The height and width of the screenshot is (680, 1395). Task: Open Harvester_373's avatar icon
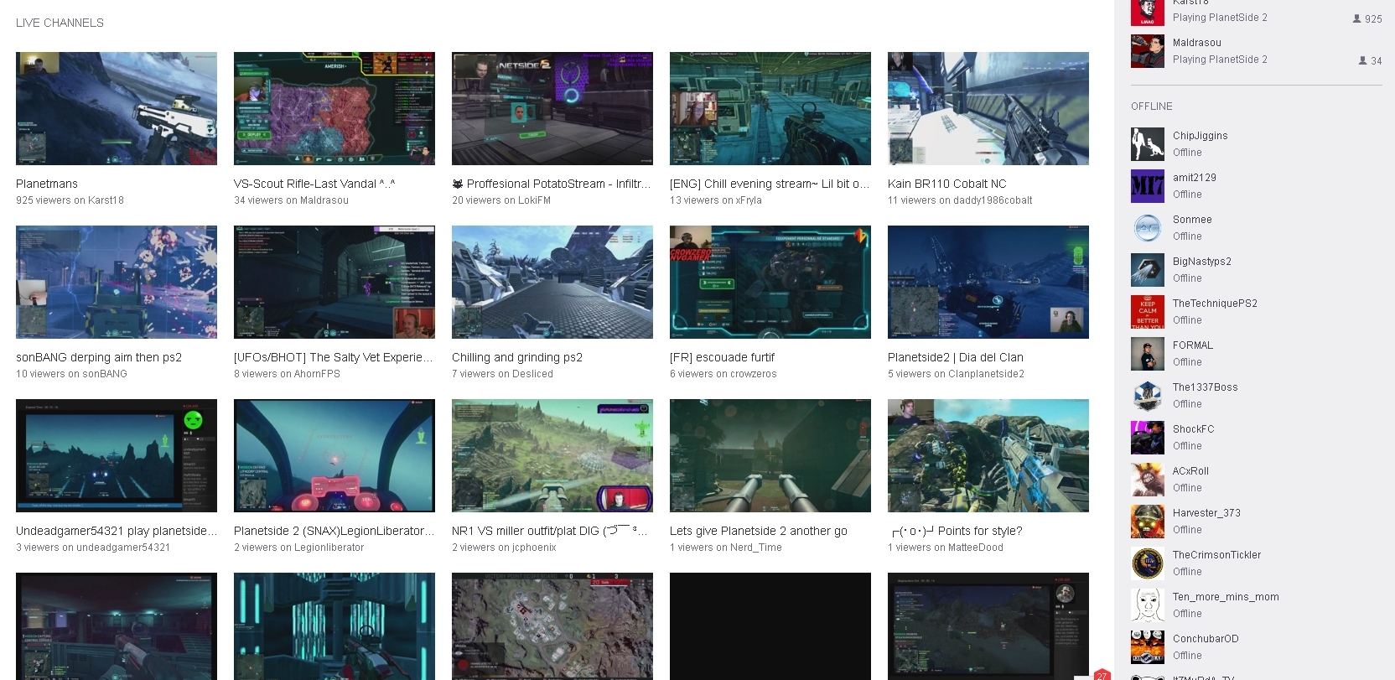1148,522
